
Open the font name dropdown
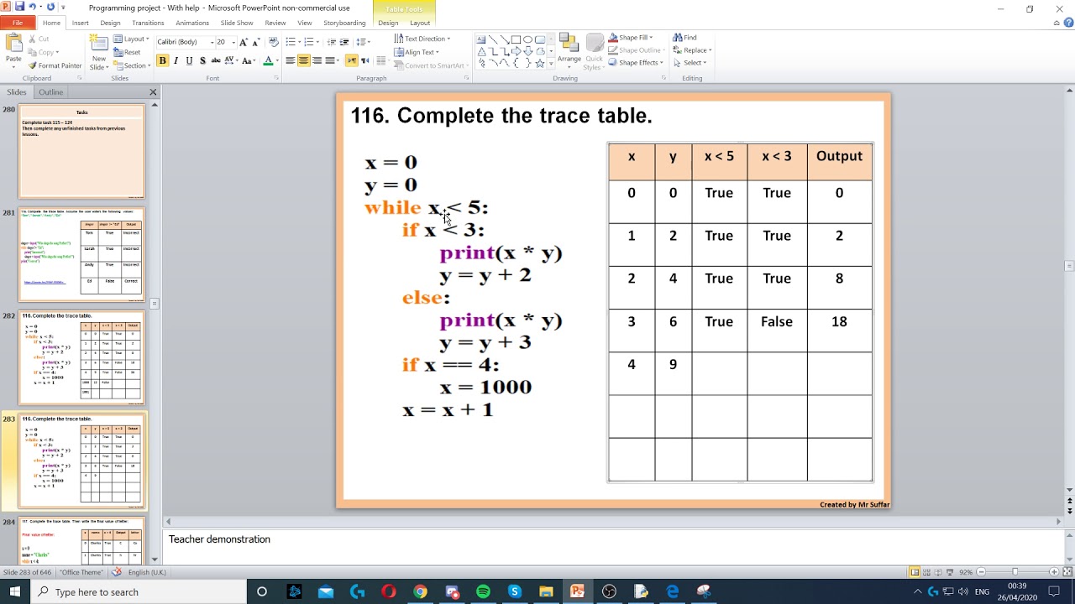coord(211,42)
